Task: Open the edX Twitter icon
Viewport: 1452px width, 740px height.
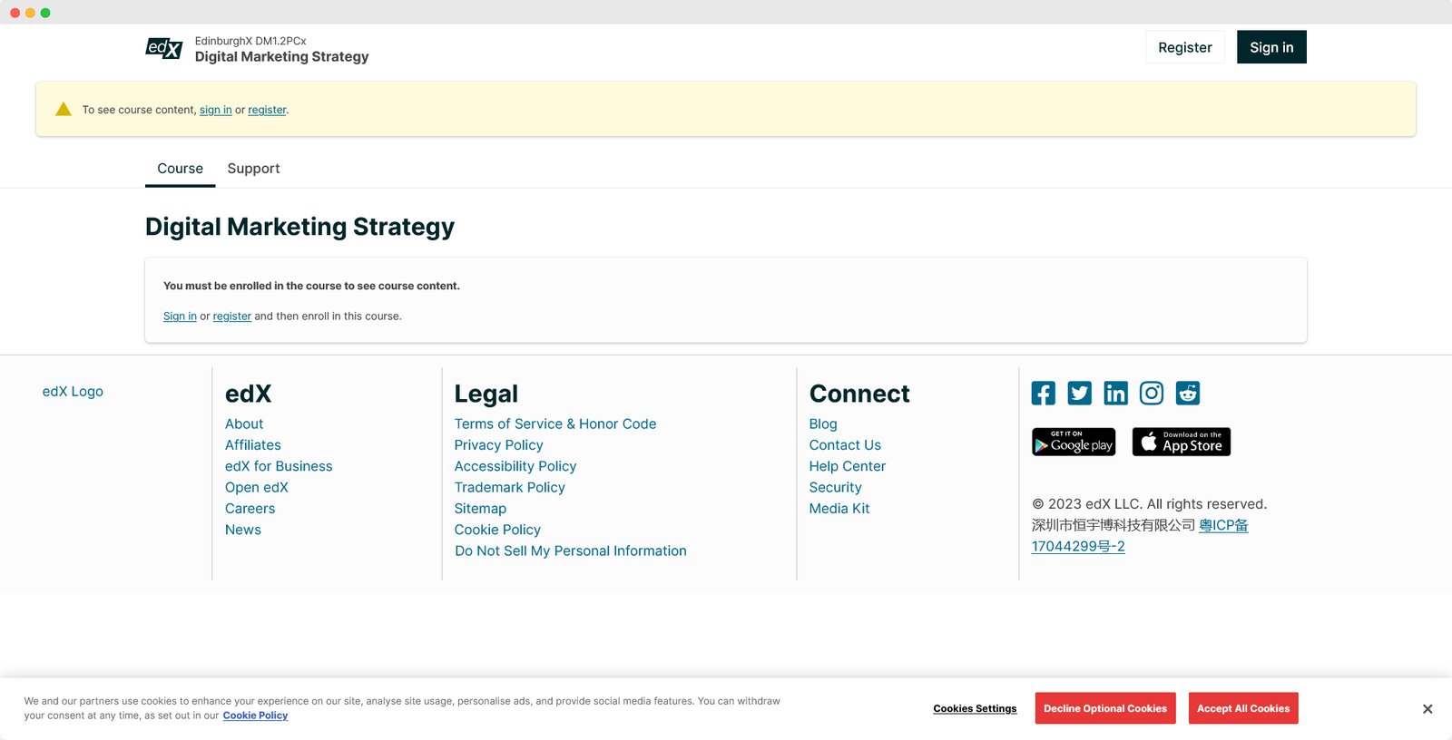Action: coord(1080,393)
